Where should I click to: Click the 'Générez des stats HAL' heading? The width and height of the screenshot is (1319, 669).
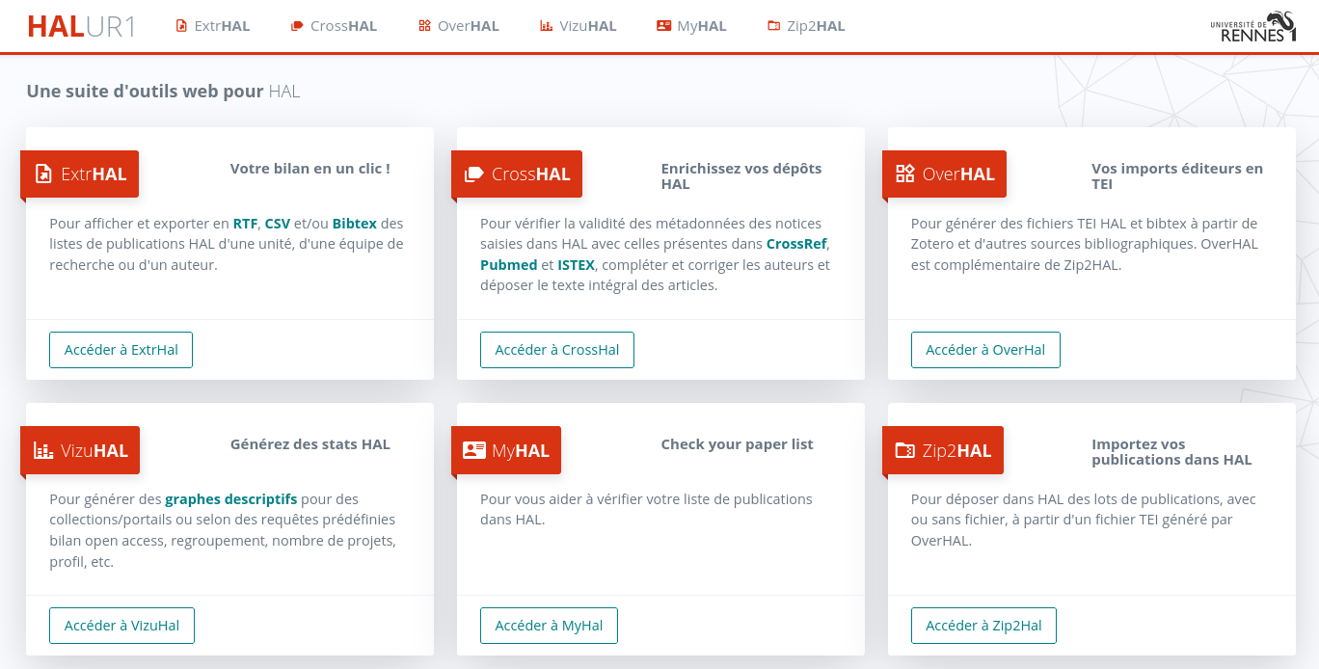click(x=310, y=444)
